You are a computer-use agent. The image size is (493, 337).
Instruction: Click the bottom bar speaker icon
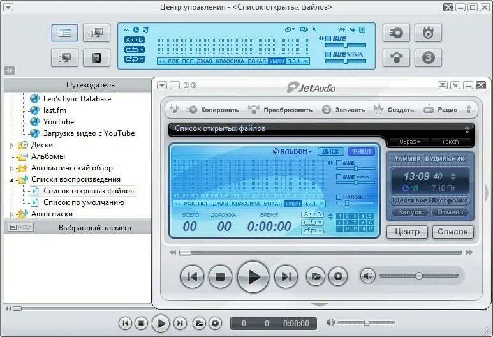tap(330, 322)
